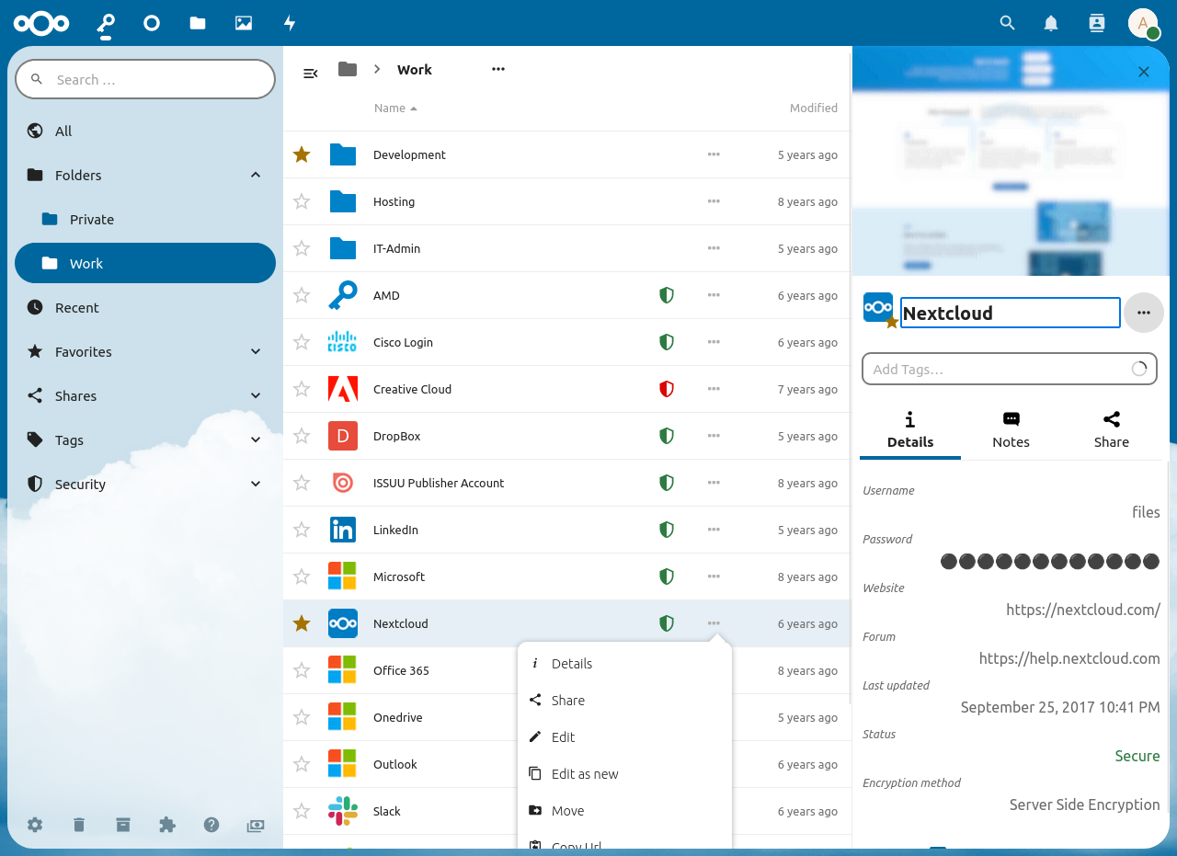Click the Nextcloud title edit field
Image resolution: width=1177 pixels, height=856 pixels.
1010,313
